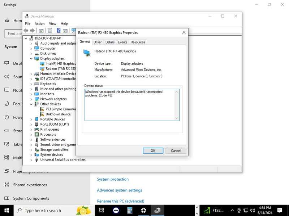Click the Device Manager taskbar icon
289x216 pixels.
pyautogui.click(x=158, y=210)
